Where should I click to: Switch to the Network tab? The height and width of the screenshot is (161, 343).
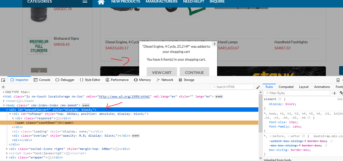coord(165,80)
